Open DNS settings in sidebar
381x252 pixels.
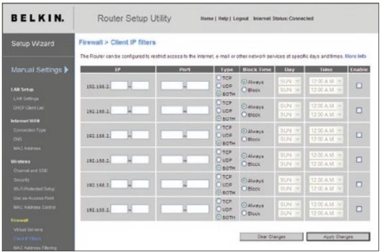(x=17, y=139)
